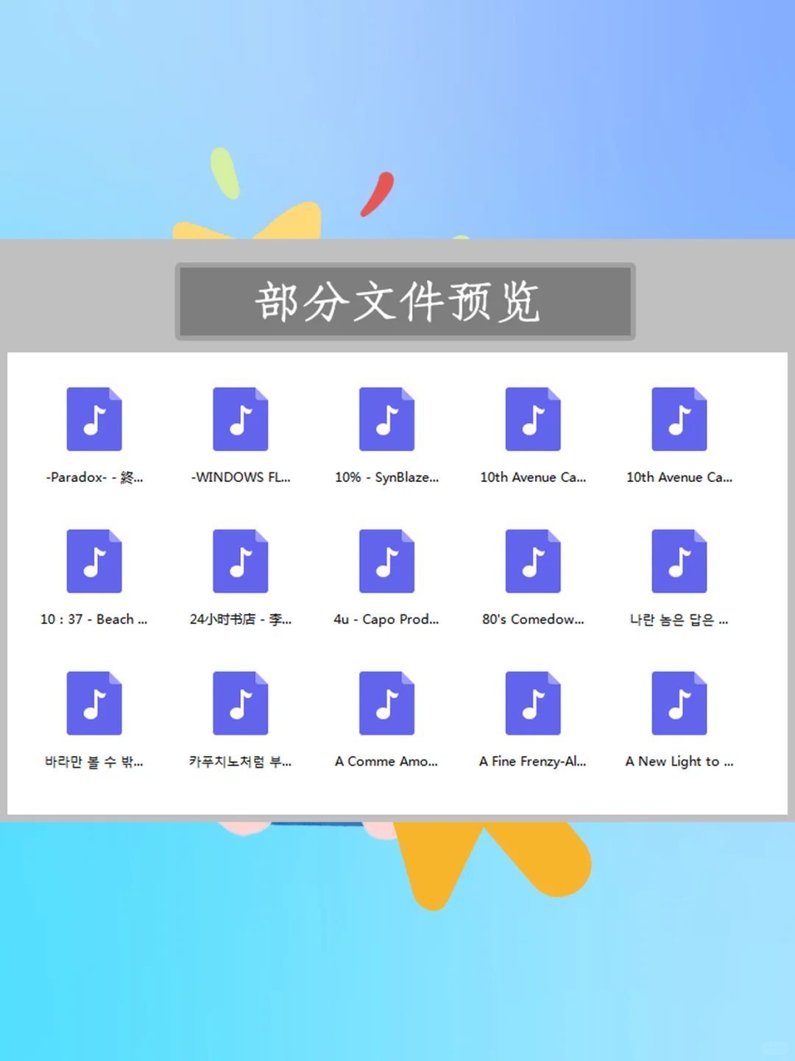The height and width of the screenshot is (1061, 795).
Task: Click the A New Light to filename text
Action: (x=679, y=762)
